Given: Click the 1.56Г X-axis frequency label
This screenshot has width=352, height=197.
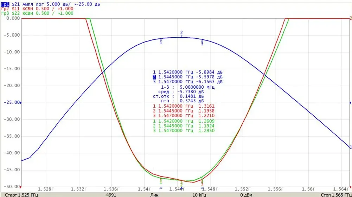Looking at the screenshot, I should tap(309, 189).
